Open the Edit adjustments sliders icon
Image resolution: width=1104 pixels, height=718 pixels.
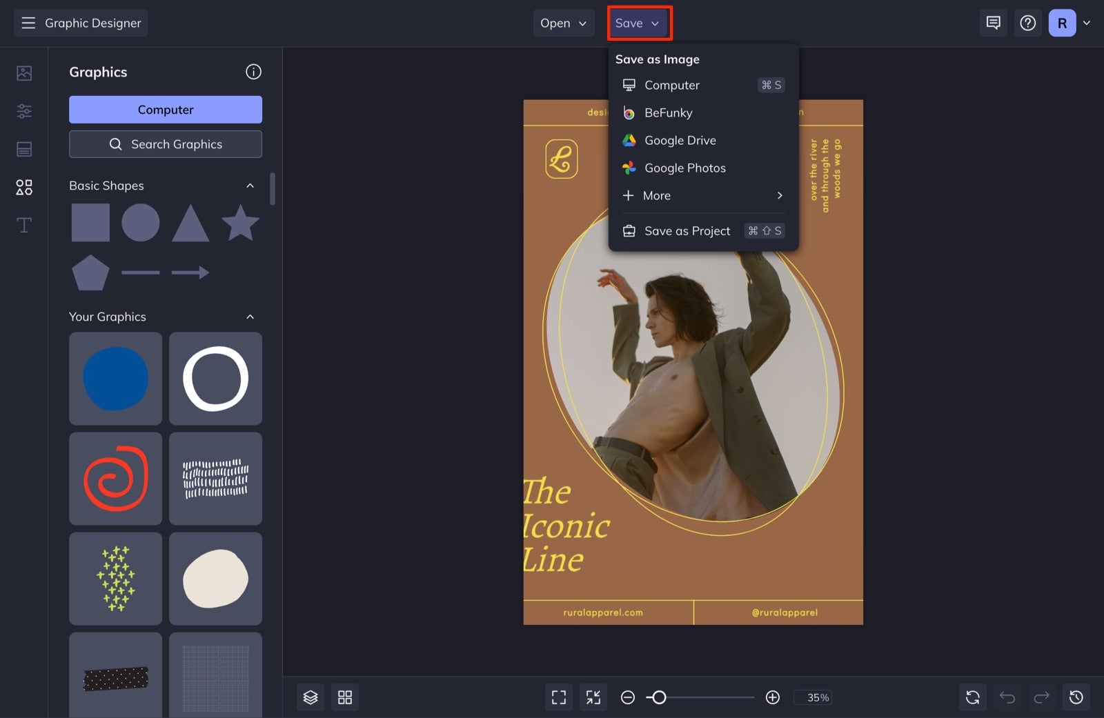point(24,110)
